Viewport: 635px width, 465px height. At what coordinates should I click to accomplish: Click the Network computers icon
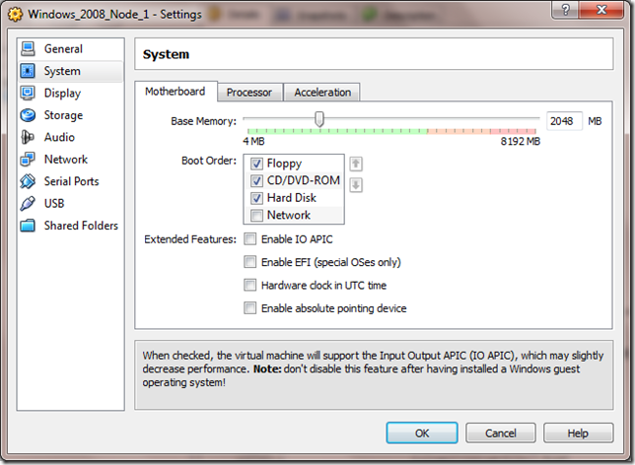28,160
